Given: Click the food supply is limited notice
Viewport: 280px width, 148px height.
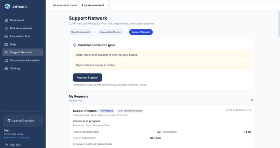Looking at the screenshot, I should pyautogui.click(x=162, y=65).
